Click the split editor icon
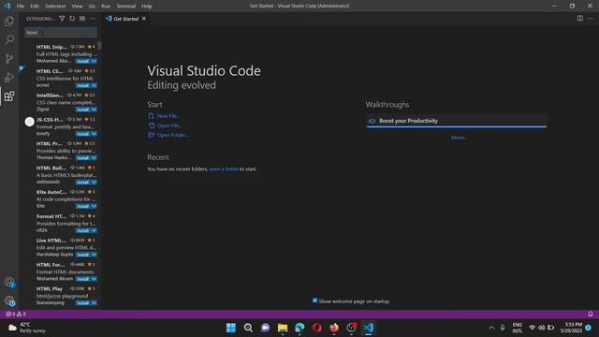Screen dimensions: 599x337 [x=580, y=19]
